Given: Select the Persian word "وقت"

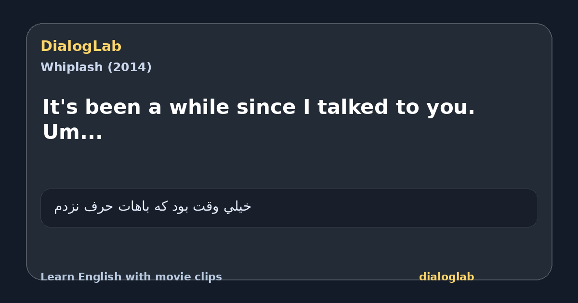Looking at the screenshot, I should coord(206,207).
